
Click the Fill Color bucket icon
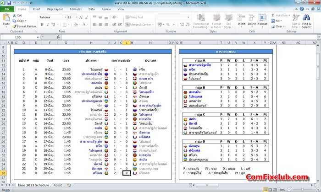[76, 25]
